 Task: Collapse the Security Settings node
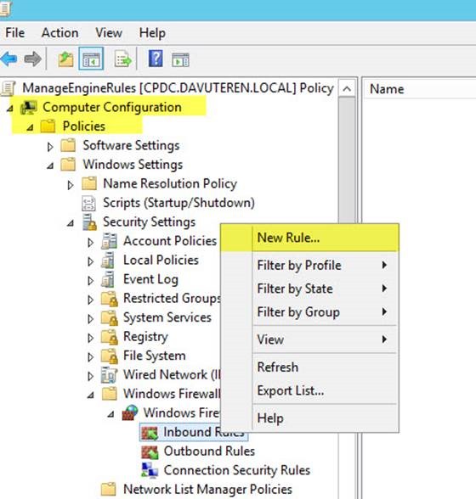(x=71, y=223)
